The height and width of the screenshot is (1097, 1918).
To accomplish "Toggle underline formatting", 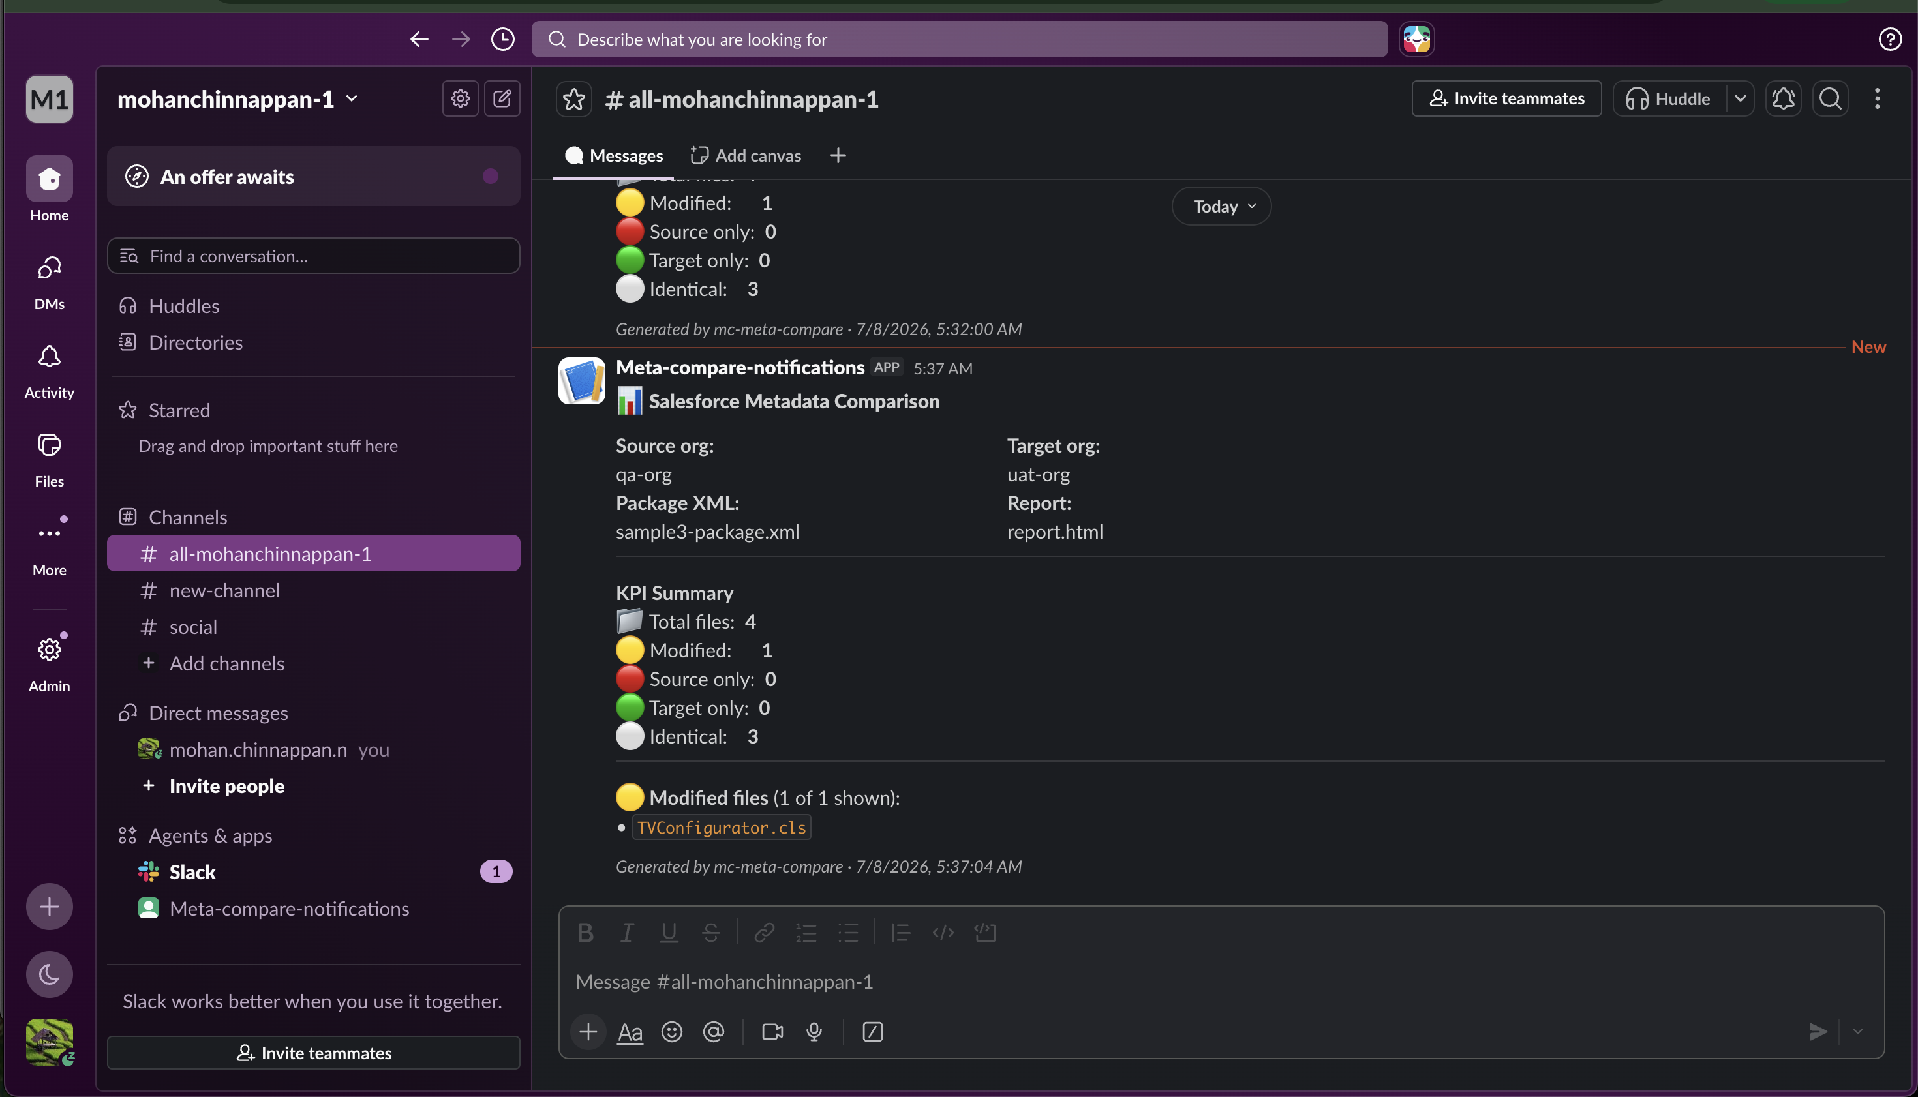I will coord(669,933).
